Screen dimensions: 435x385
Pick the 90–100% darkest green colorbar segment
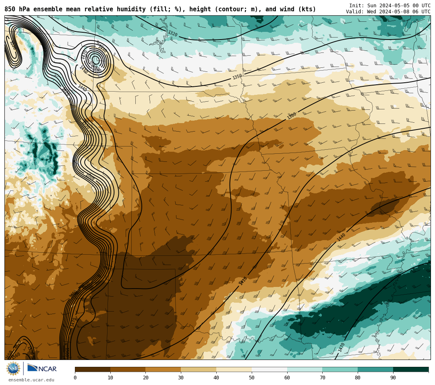(x=411, y=369)
